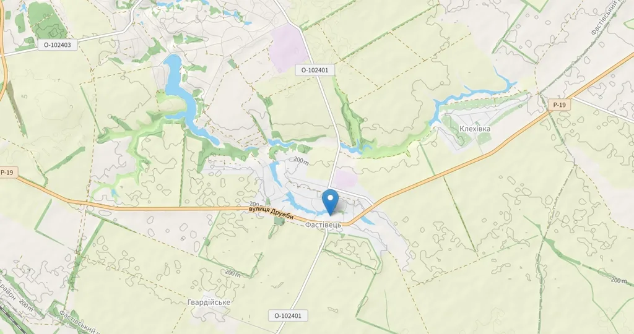Click the lower O-102401 road shield
Image resolution: width=634 pixels, height=334 pixels.
[288, 315]
